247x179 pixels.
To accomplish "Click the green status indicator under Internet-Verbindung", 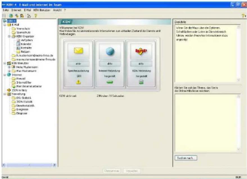I will [x=110, y=82].
